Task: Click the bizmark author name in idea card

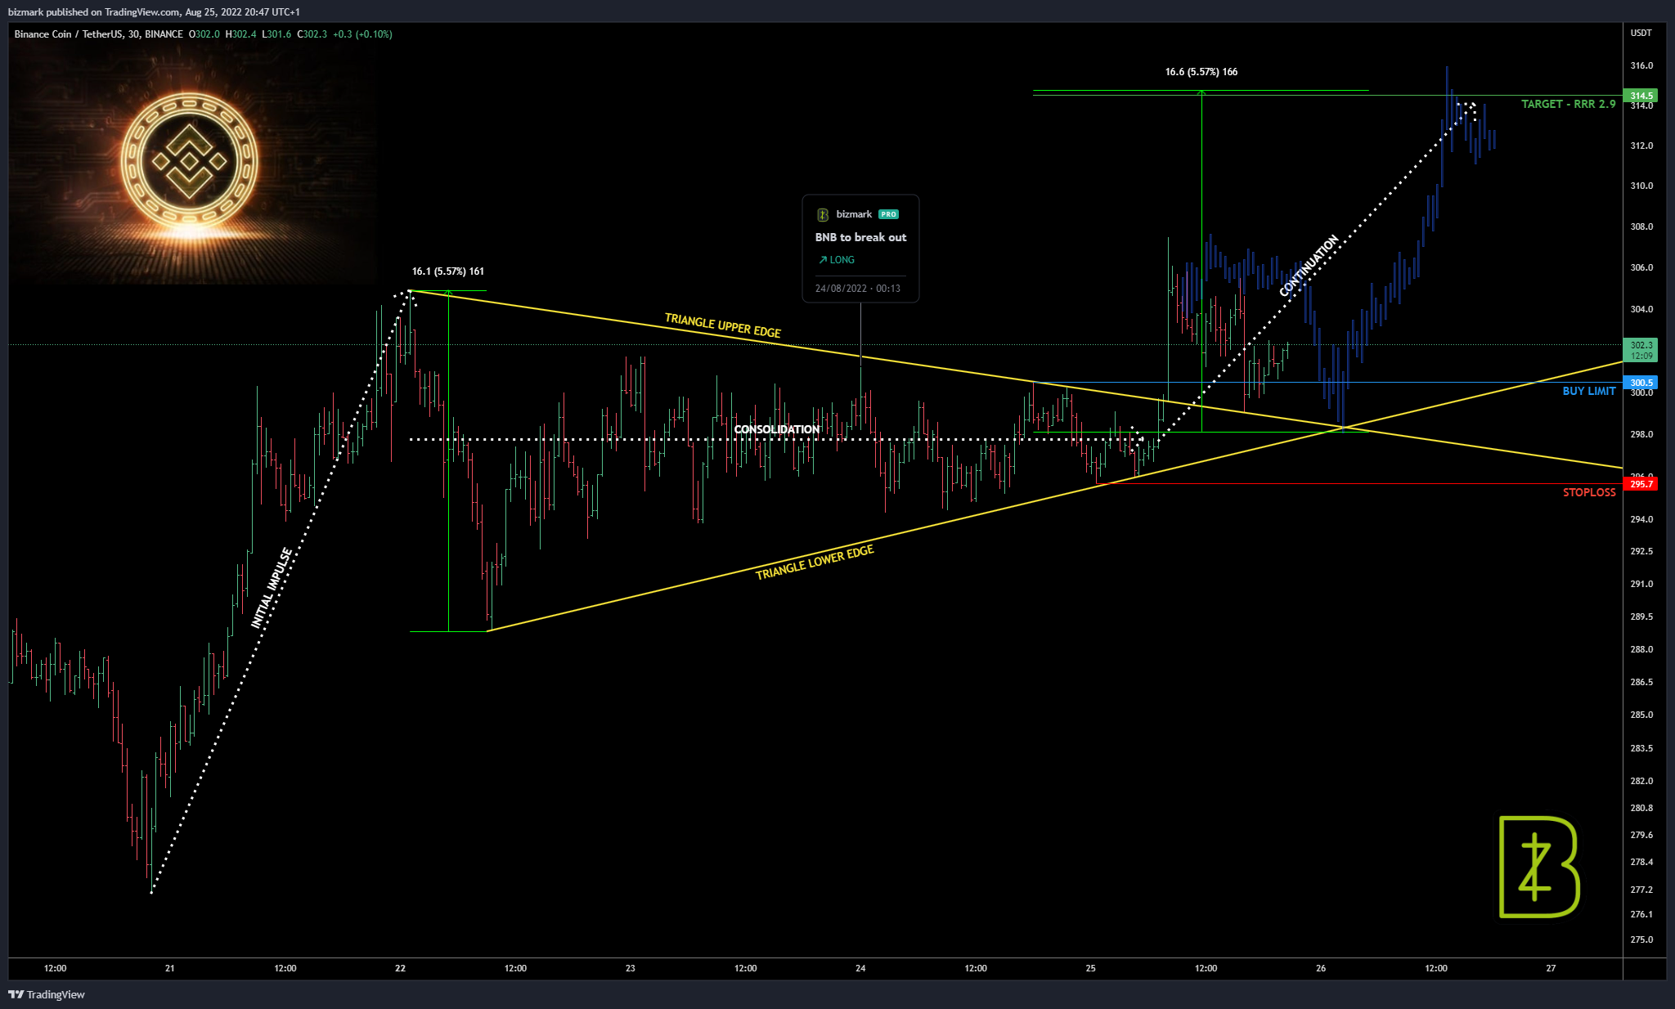Action: (854, 214)
